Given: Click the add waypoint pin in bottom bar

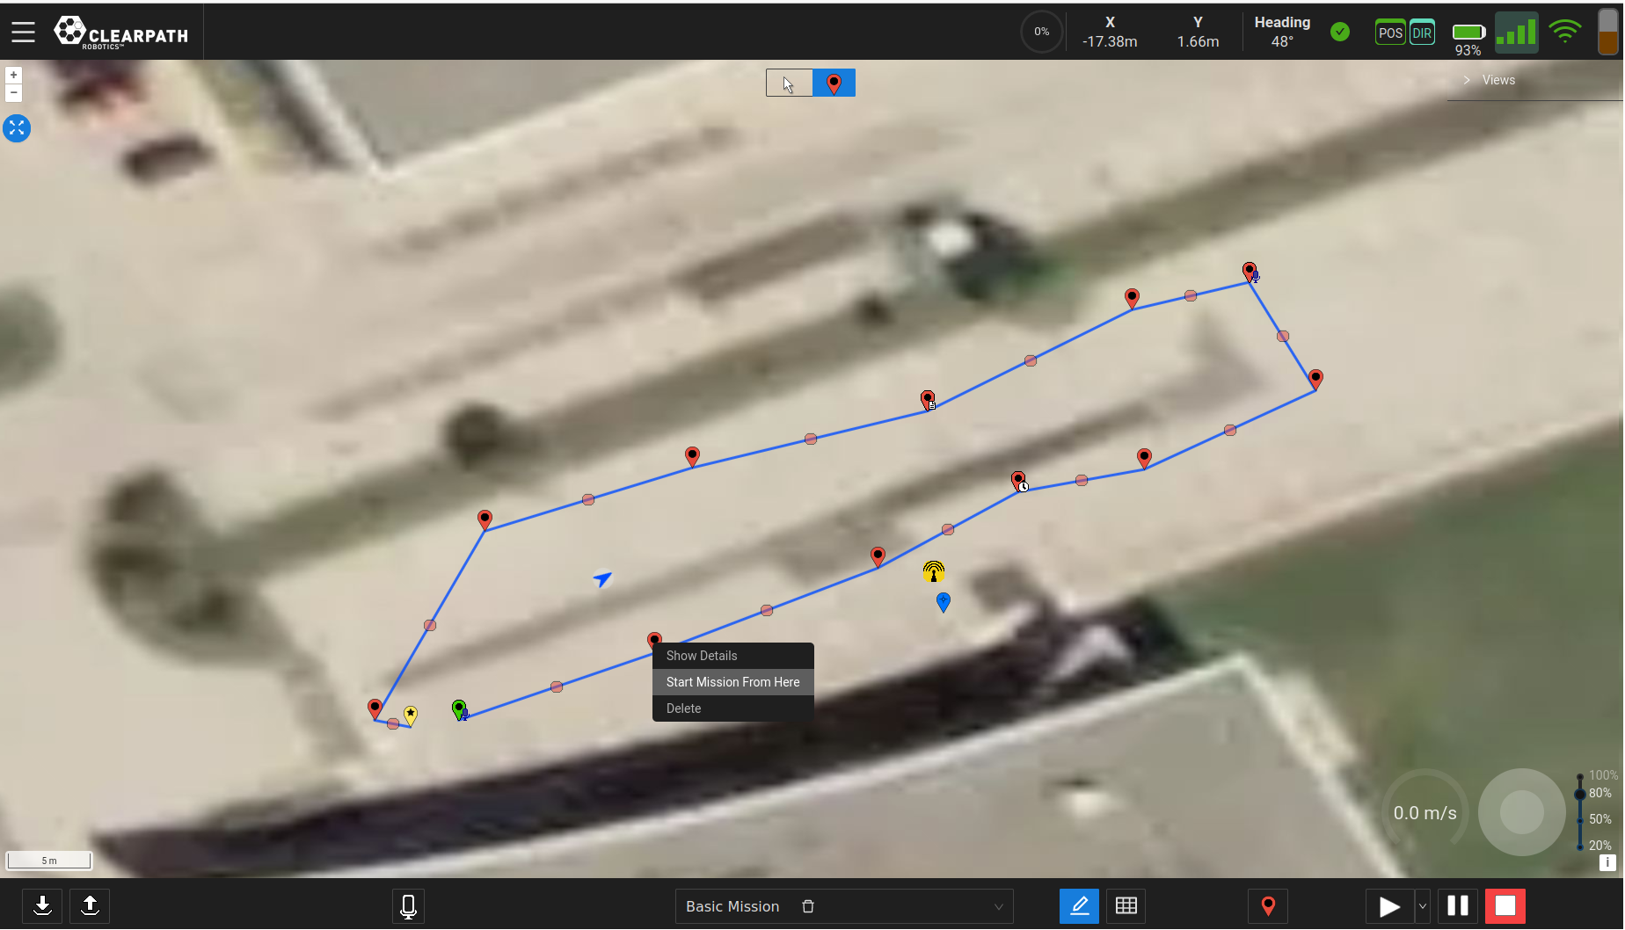Looking at the screenshot, I should [1268, 905].
